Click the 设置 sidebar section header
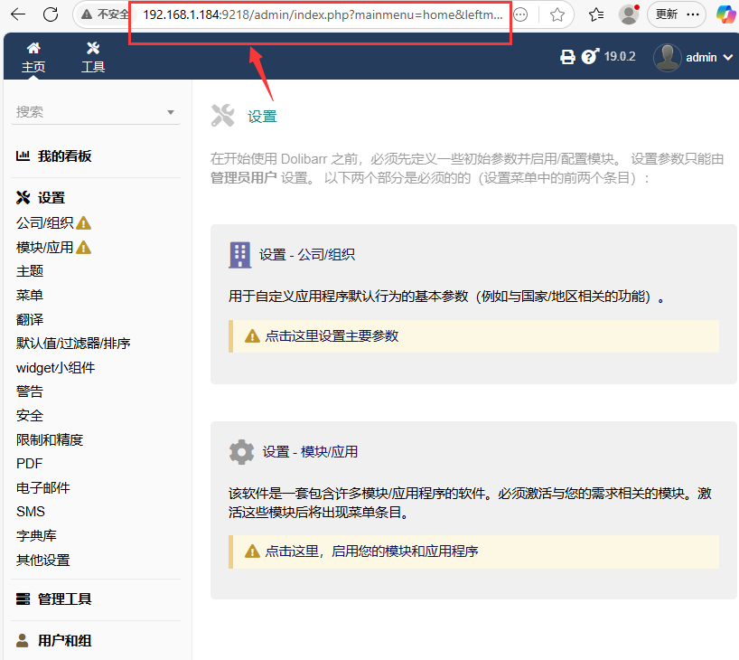This screenshot has width=739, height=660. click(51, 198)
